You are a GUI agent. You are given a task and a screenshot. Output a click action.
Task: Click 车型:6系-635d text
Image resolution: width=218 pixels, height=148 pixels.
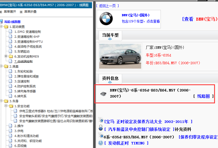coord(158,55)
